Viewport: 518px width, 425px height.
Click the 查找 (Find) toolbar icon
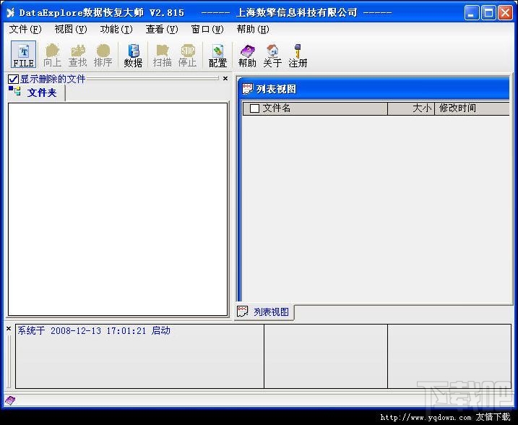77,56
